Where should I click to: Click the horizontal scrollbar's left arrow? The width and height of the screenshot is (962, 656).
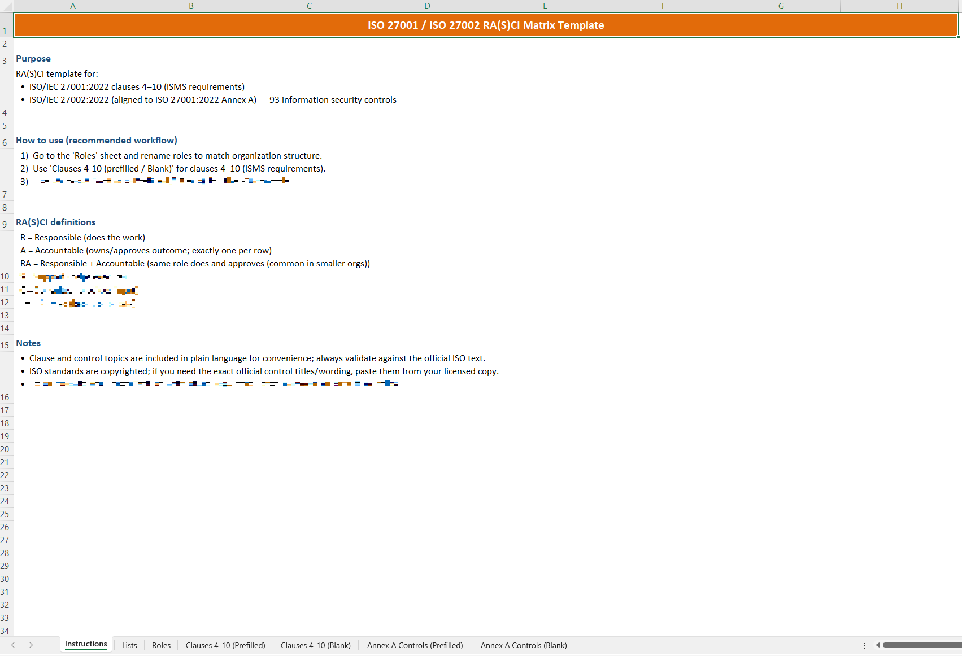878,645
